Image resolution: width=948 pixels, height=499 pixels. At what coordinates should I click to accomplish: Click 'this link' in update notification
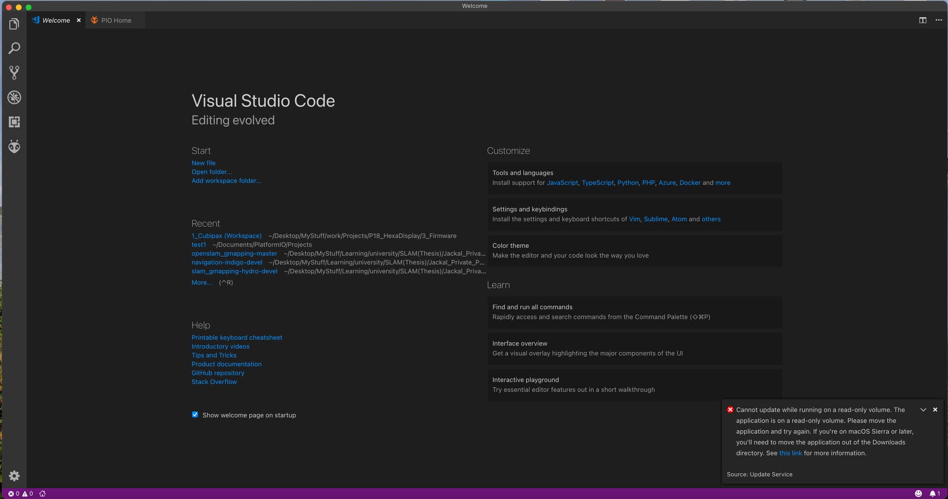(x=790, y=453)
